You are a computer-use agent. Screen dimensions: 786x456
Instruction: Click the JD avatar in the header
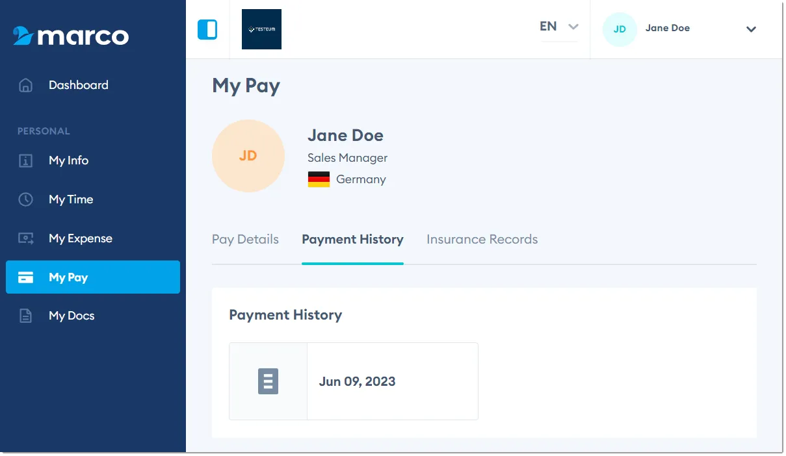click(x=620, y=29)
